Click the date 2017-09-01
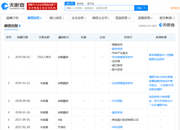180x130 pixels. click(23, 120)
